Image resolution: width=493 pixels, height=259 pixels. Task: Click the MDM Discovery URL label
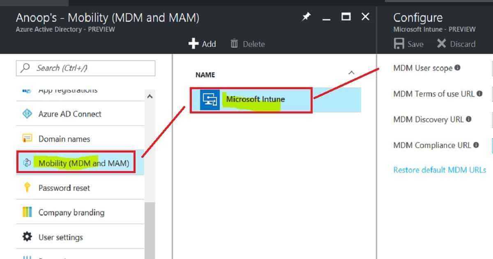coord(428,120)
